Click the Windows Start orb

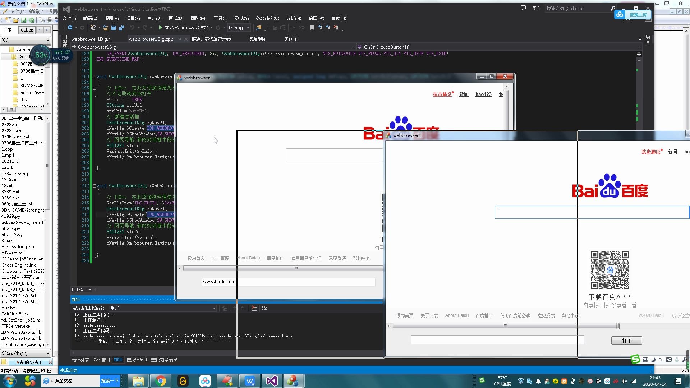point(10,381)
